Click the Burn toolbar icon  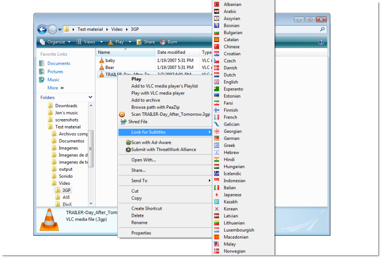[x=163, y=42]
